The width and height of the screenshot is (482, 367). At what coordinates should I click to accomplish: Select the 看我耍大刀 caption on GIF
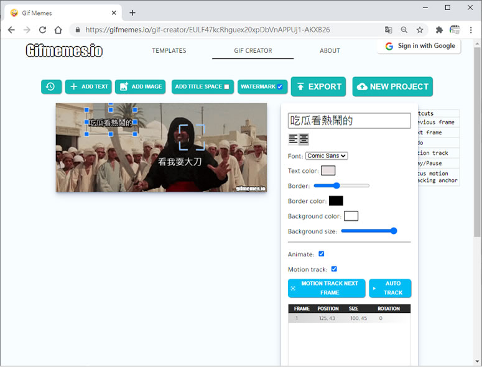tap(180, 162)
